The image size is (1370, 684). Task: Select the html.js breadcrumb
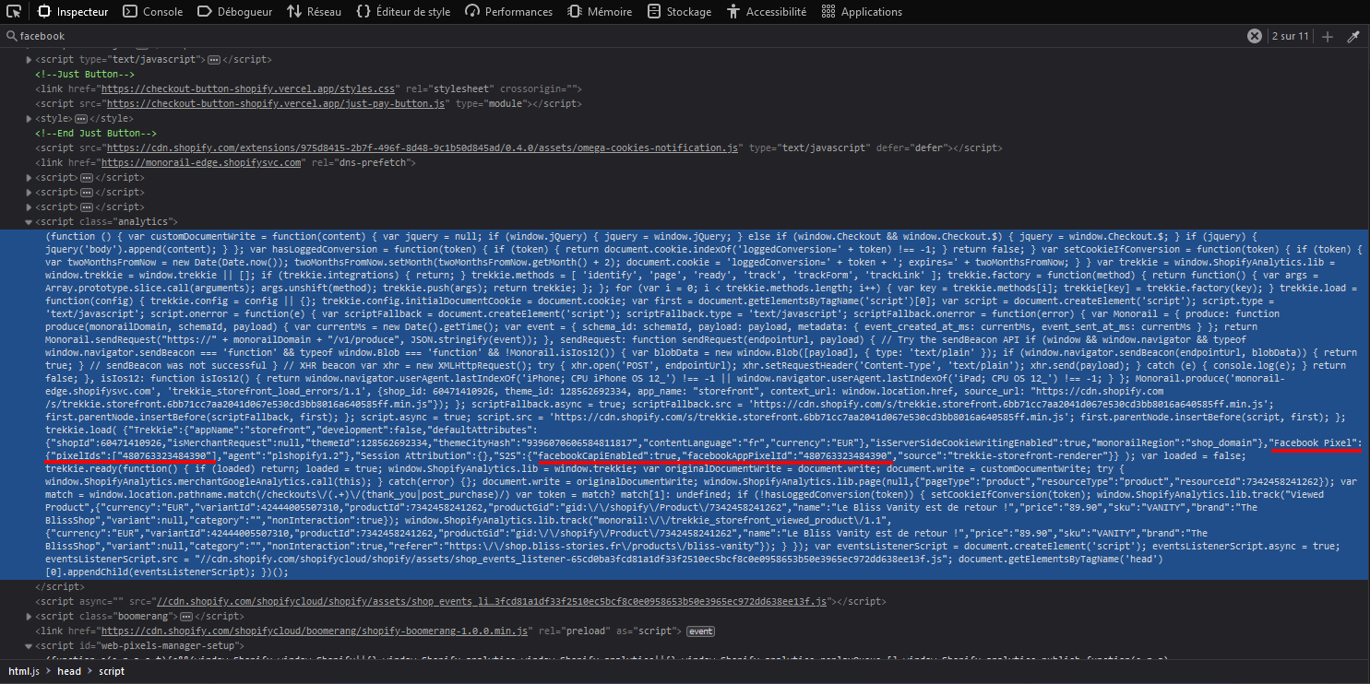pyautogui.click(x=24, y=671)
